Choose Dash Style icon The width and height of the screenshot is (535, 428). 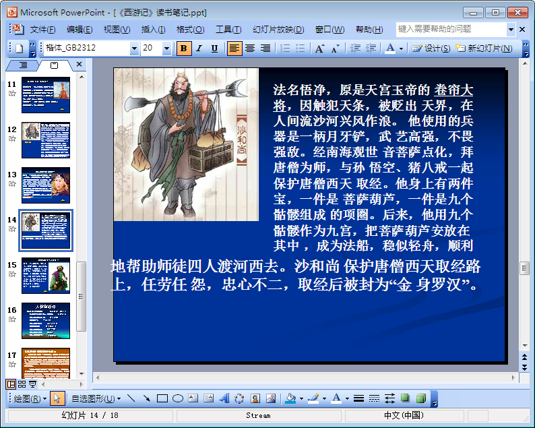click(x=374, y=398)
